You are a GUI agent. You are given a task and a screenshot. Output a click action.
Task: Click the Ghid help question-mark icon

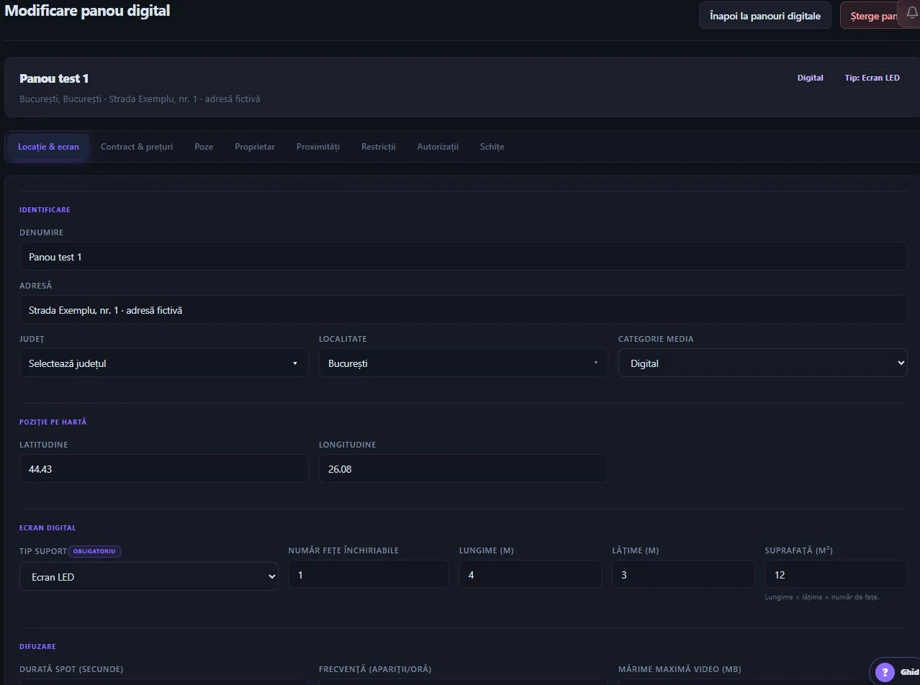[885, 672]
